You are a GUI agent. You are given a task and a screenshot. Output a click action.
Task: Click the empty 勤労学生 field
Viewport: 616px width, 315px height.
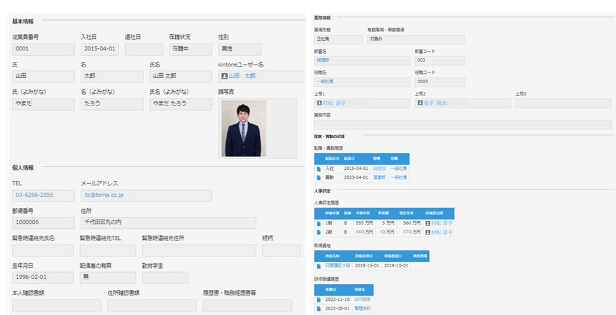pos(165,278)
